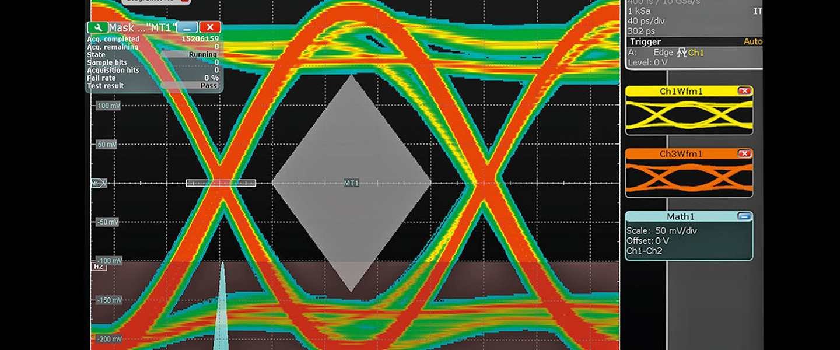Image resolution: width=840 pixels, height=350 pixels.
Task: Click Math1 Offset: 0 V
Action: pyautogui.click(x=647, y=241)
